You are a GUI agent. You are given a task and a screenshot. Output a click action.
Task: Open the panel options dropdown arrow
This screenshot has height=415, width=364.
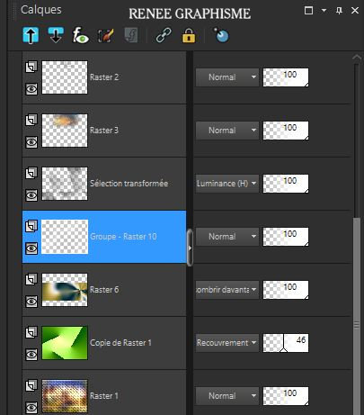coord(324,10)
